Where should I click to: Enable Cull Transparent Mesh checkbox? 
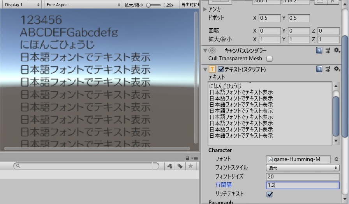tap(269, 59)
